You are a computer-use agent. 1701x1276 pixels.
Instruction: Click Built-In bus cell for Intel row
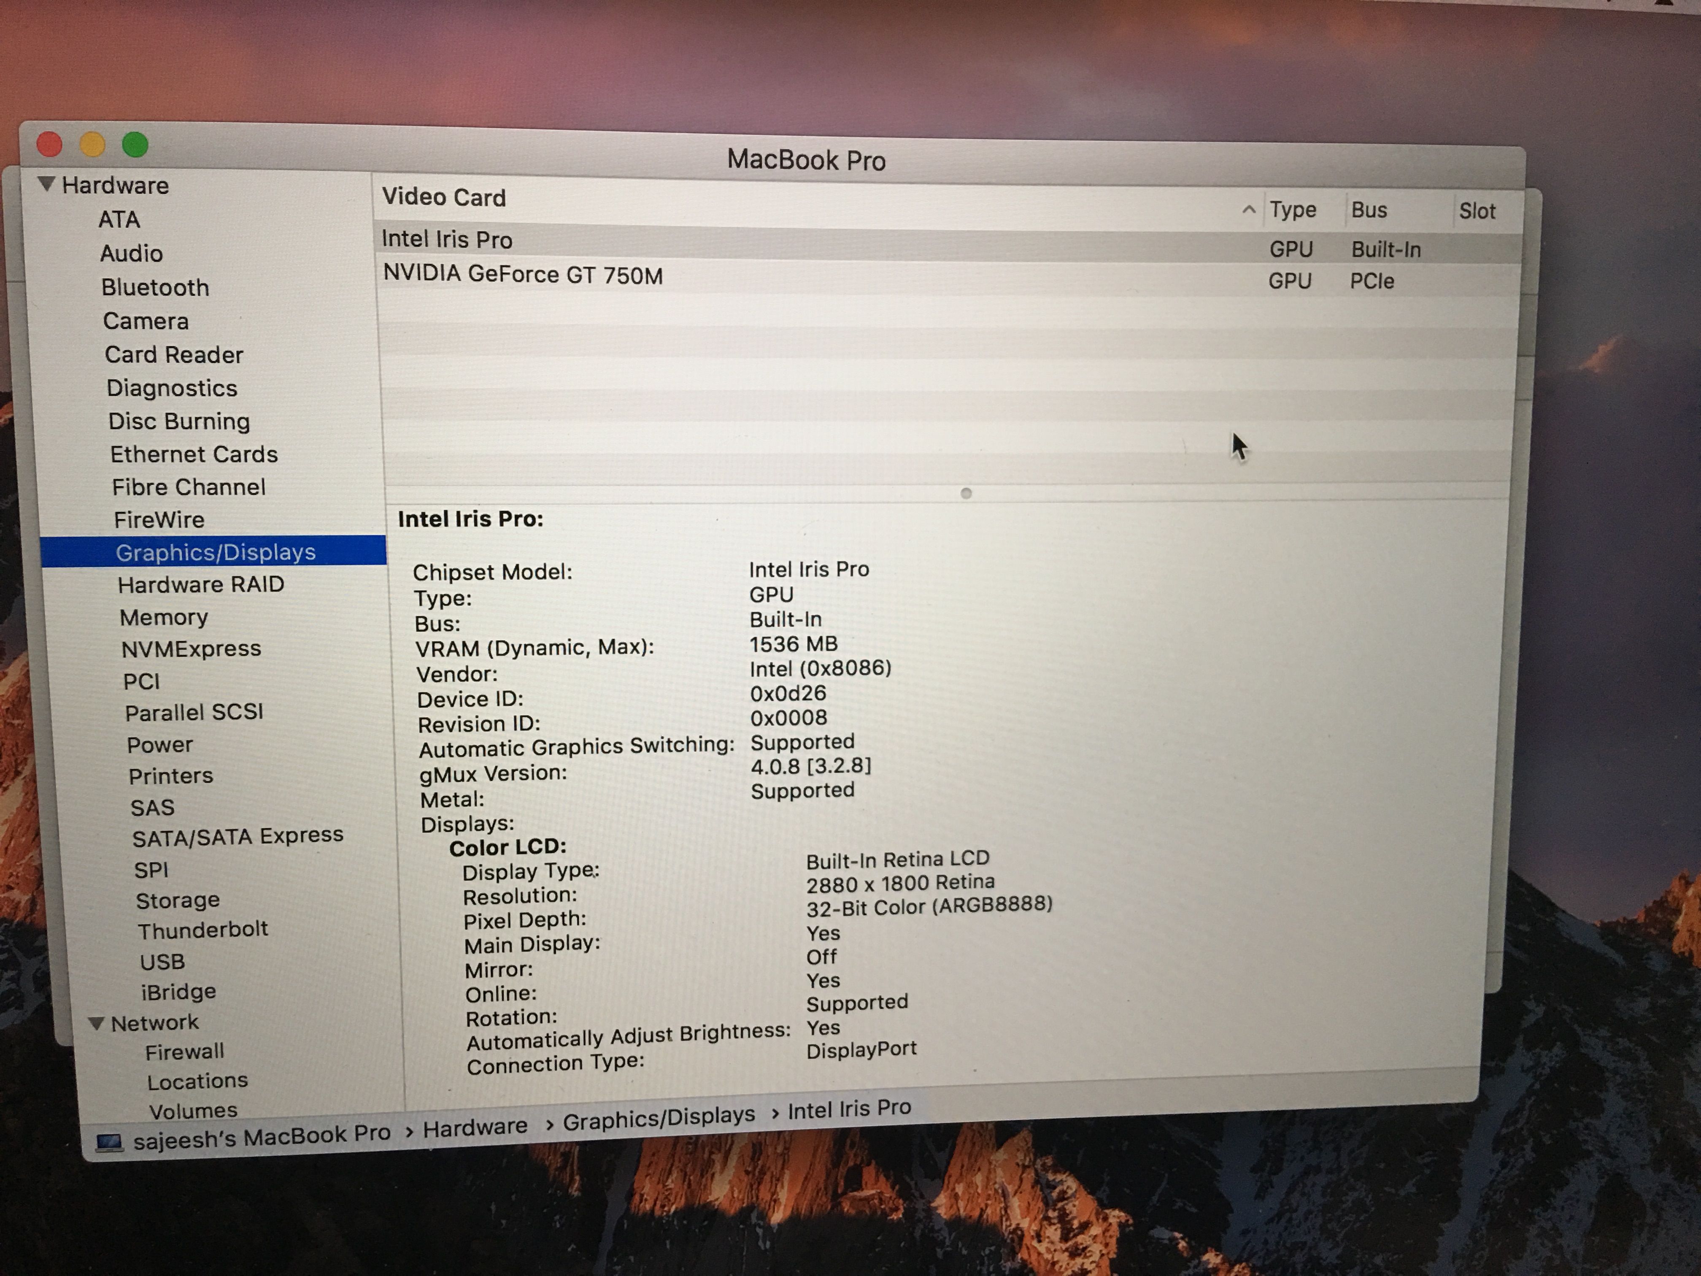click(1386, 249)
